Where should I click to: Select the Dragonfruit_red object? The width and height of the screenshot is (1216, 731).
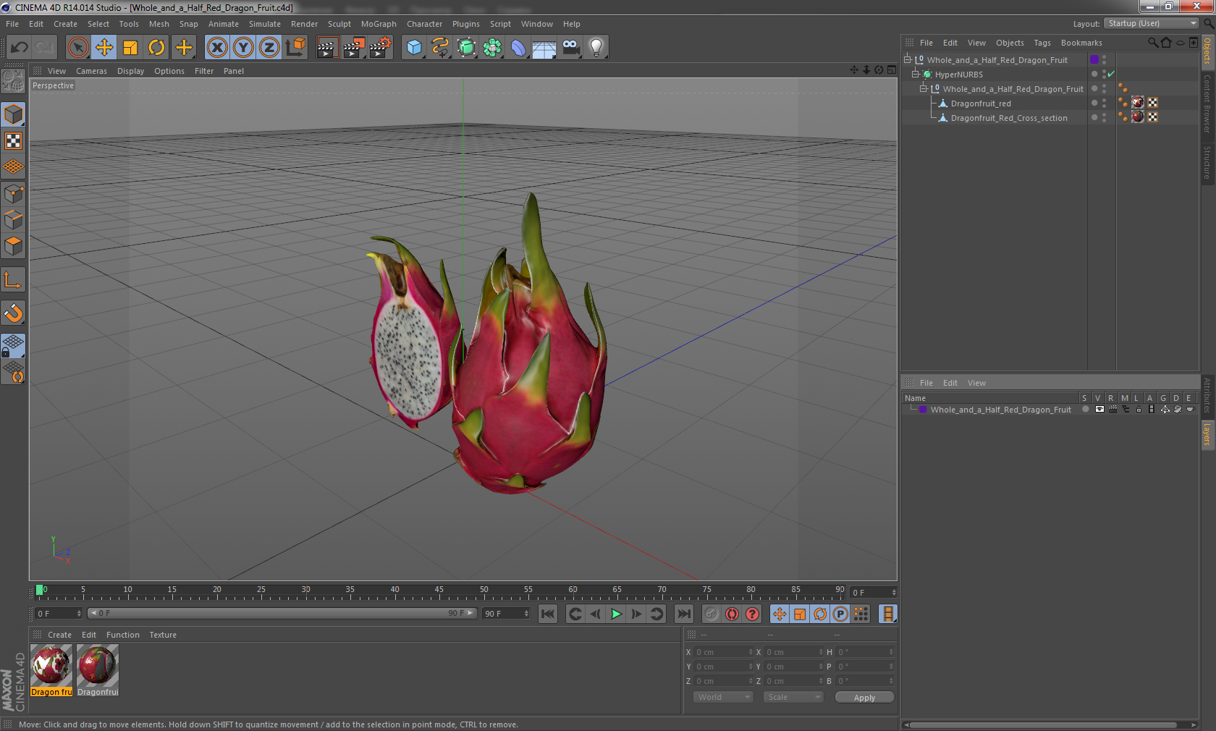coord(981,103)
